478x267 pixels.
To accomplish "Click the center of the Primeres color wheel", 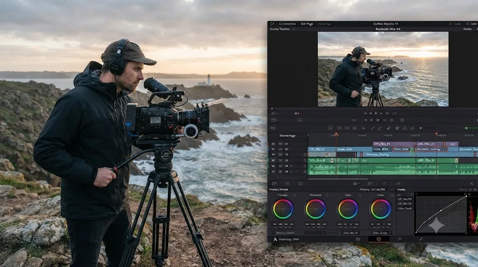I will click(315, 209).
